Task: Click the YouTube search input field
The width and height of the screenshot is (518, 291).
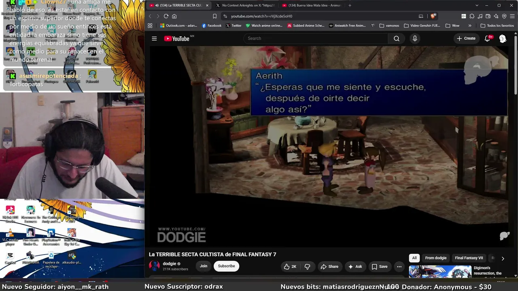Action: coord(316,38)
